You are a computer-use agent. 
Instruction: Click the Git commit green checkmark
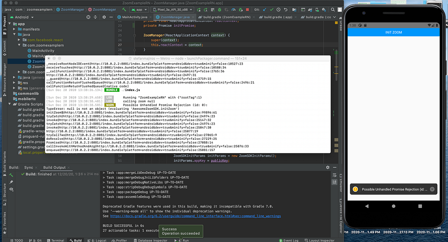click(271, 9)
